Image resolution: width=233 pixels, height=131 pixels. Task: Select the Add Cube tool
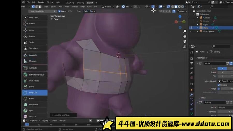click(35, 68)
